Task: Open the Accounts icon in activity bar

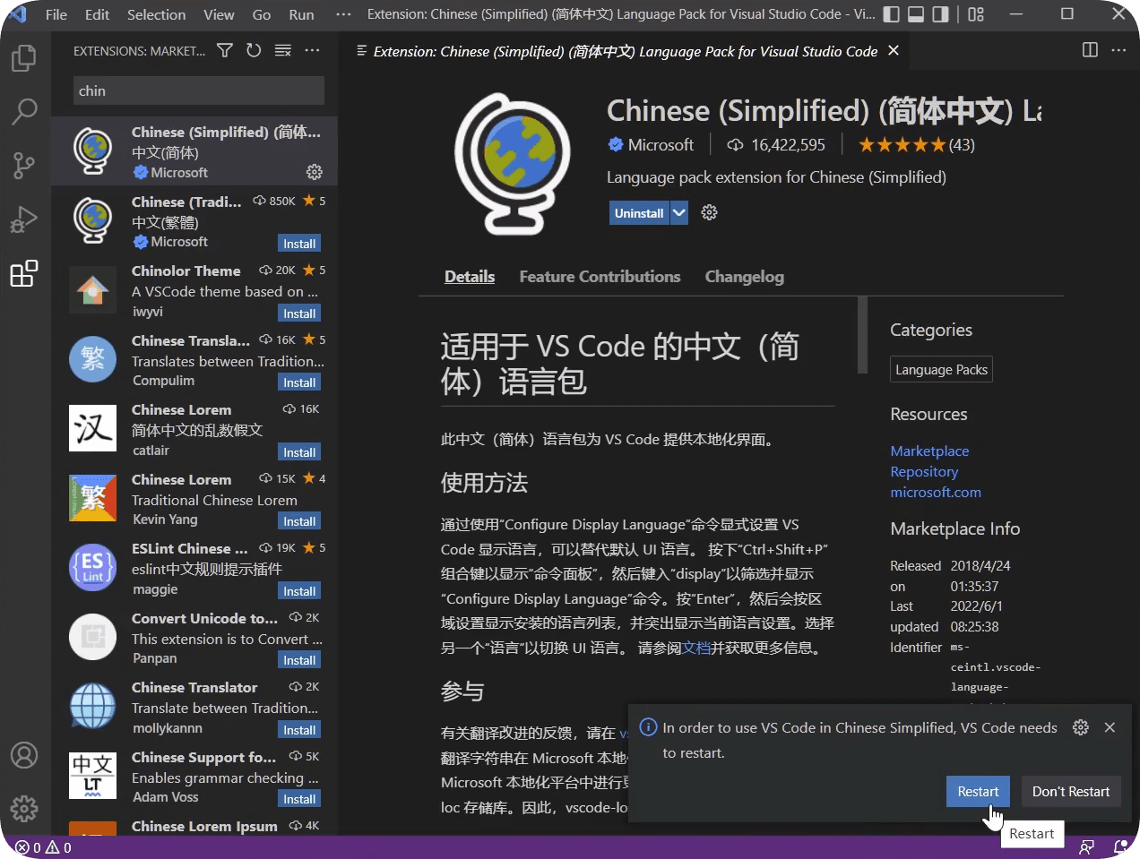Action: (x=24, y=755)
